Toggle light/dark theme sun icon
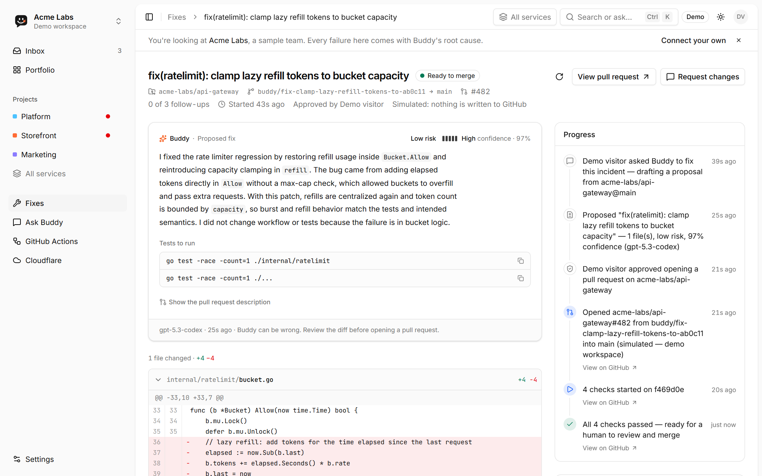 (721, 17)
